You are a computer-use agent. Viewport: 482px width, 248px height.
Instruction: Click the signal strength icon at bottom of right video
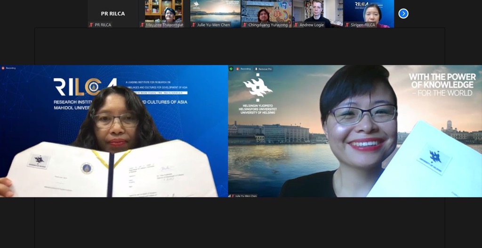click(229, 196)
